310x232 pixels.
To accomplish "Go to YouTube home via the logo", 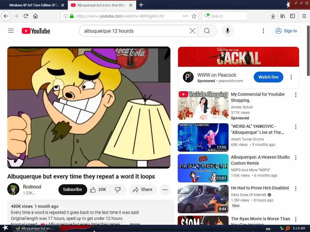I will (36, 31).
